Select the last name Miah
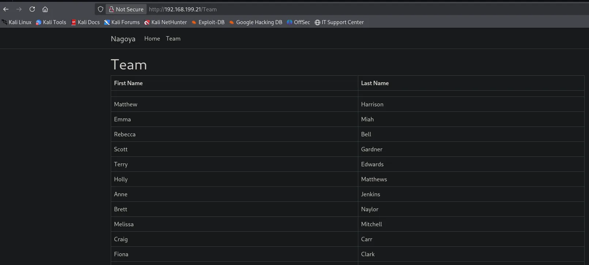The width and height of the screenshot is (589, 265). [367, 119]
